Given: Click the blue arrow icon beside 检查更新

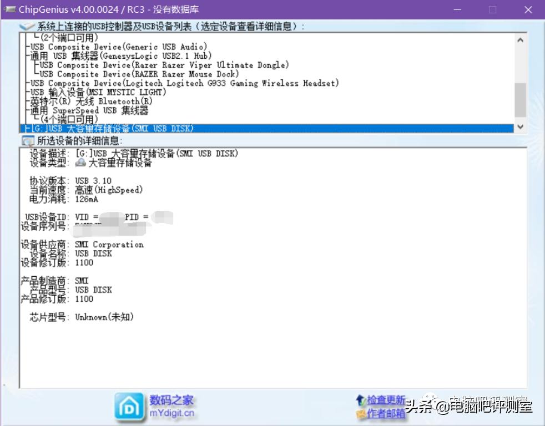Looking at the screenshot, I should (361, 399).
